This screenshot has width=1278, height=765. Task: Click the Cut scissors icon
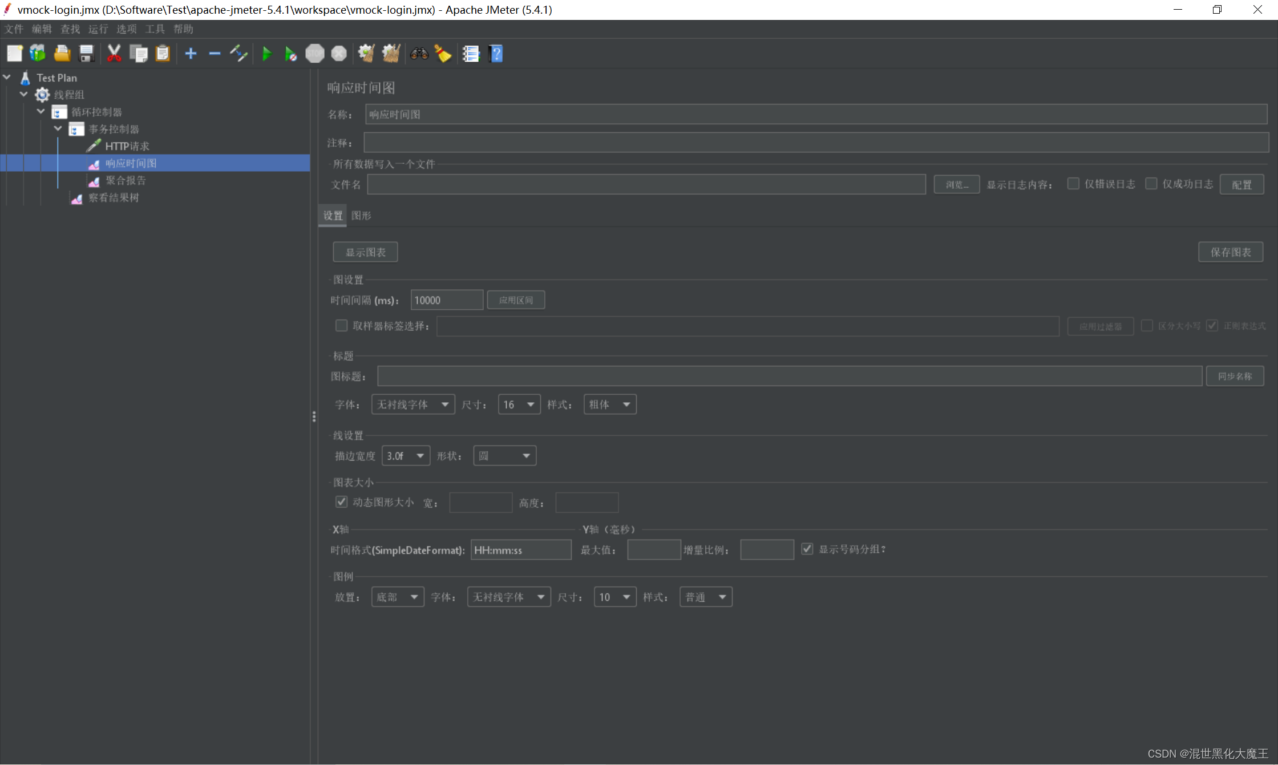point(114,54)
